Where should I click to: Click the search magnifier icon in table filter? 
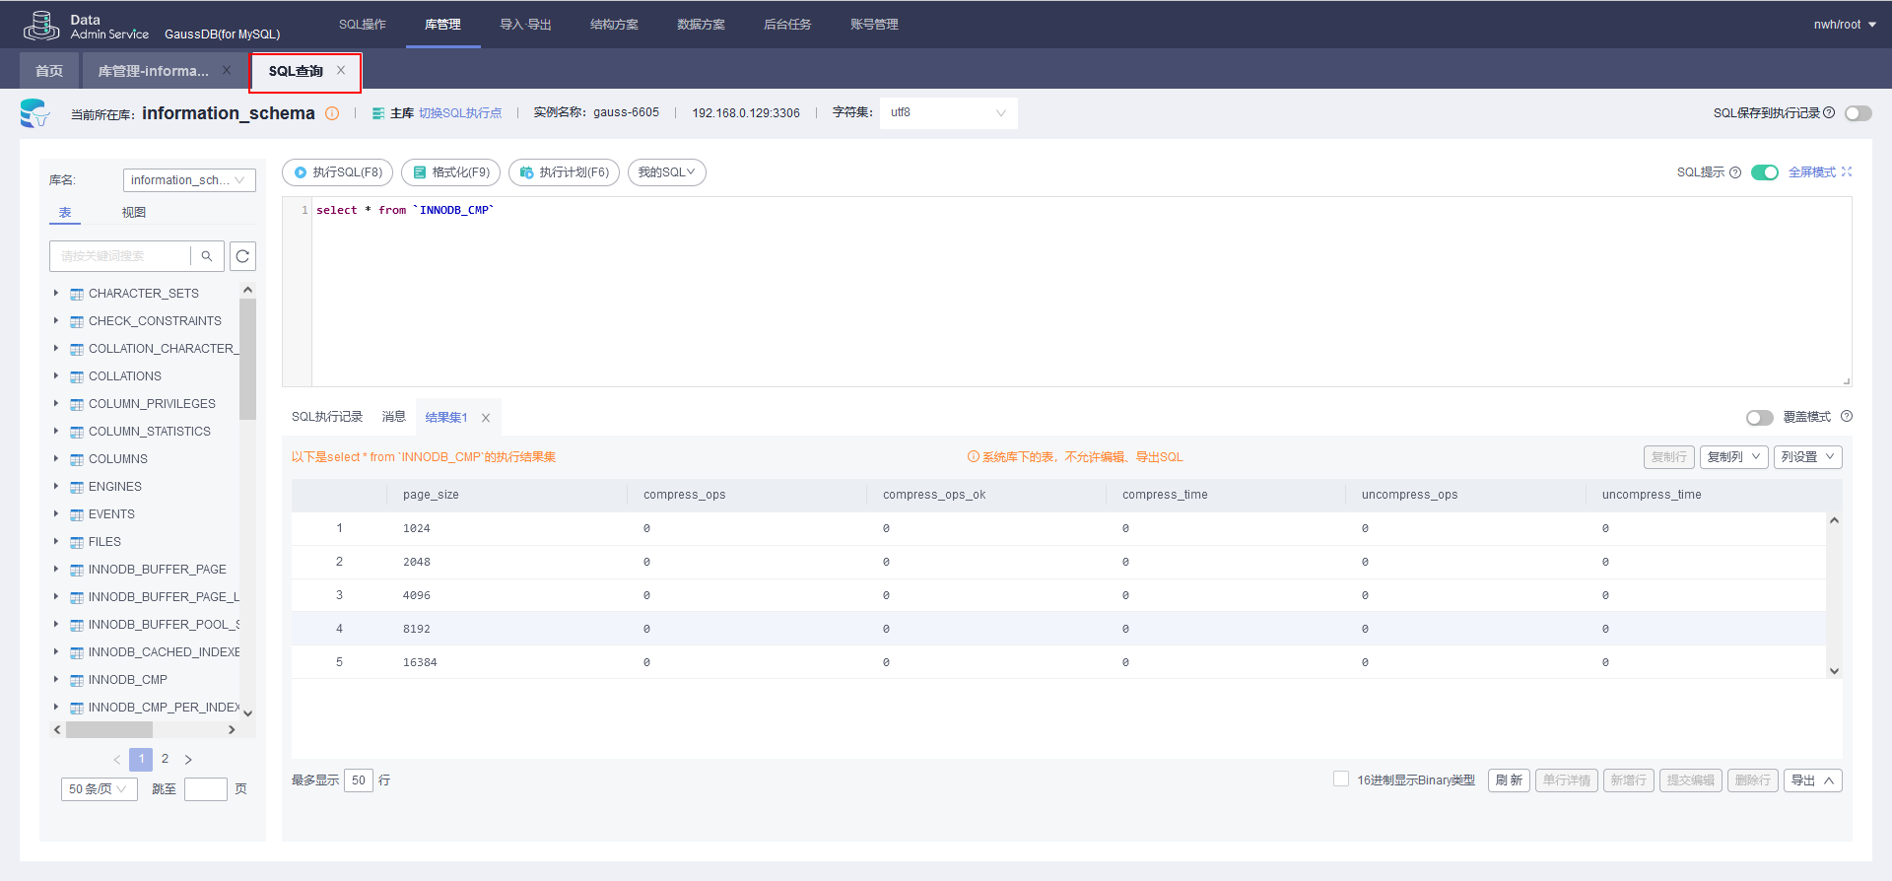207,256
